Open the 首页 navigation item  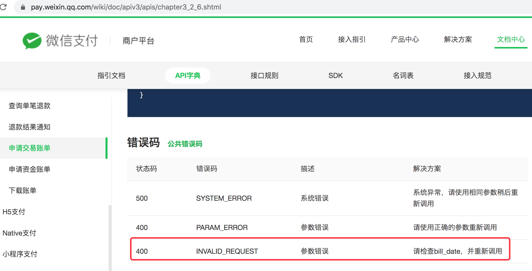click(x=306, y=39)
